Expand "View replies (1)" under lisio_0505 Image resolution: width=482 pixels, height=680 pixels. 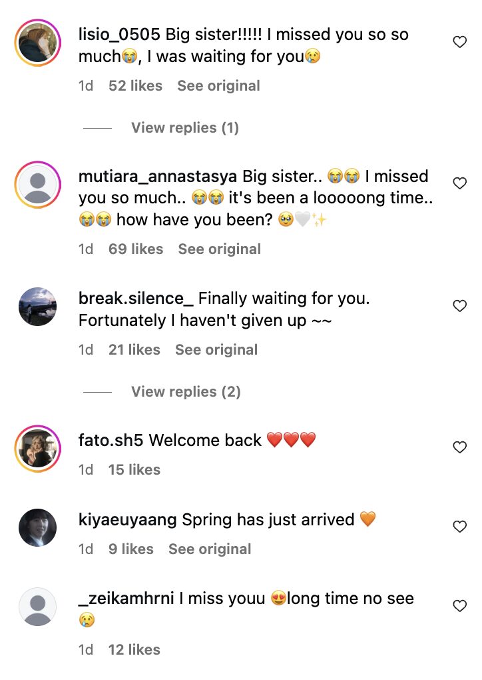[x=184, y=128]
